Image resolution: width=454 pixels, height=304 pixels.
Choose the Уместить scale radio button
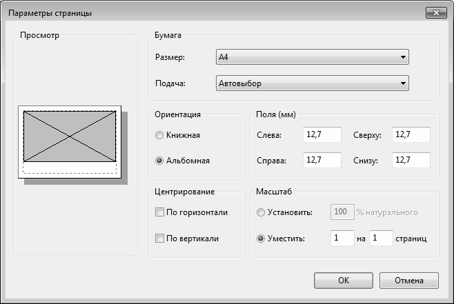coord(261,239)
